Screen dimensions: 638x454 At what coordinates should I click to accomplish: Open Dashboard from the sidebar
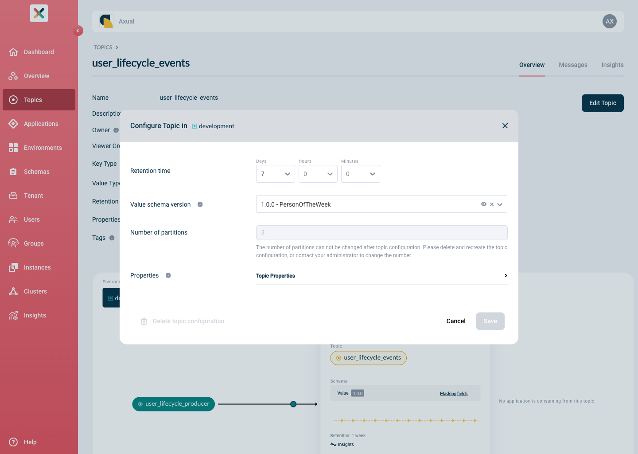[x=39, y=52]
